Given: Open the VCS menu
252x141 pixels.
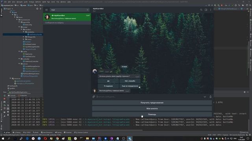Looking at the screenshot, I should click(x=58, y=2).
